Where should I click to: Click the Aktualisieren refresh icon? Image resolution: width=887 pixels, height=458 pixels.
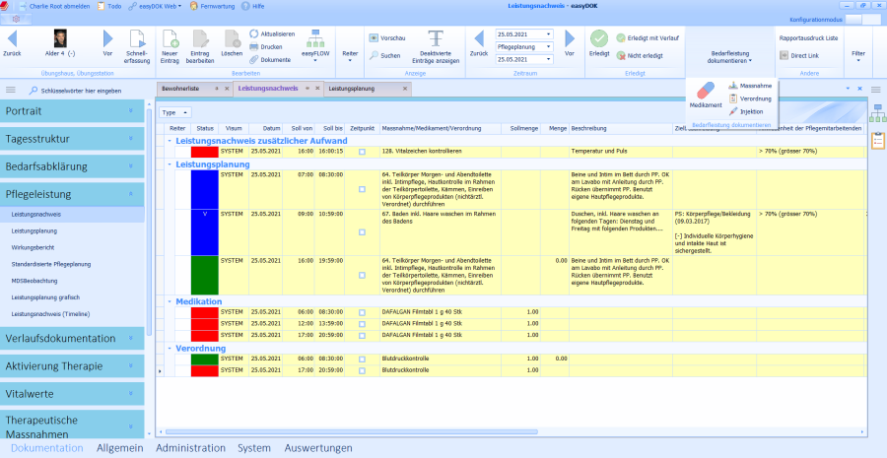pos(254,33)
